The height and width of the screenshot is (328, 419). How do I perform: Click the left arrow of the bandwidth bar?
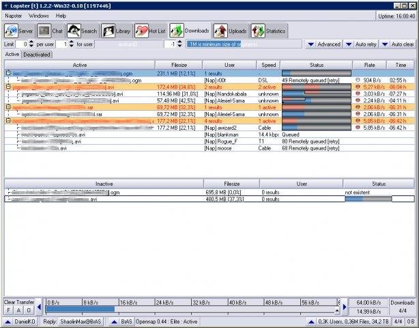tap(39, 307)
